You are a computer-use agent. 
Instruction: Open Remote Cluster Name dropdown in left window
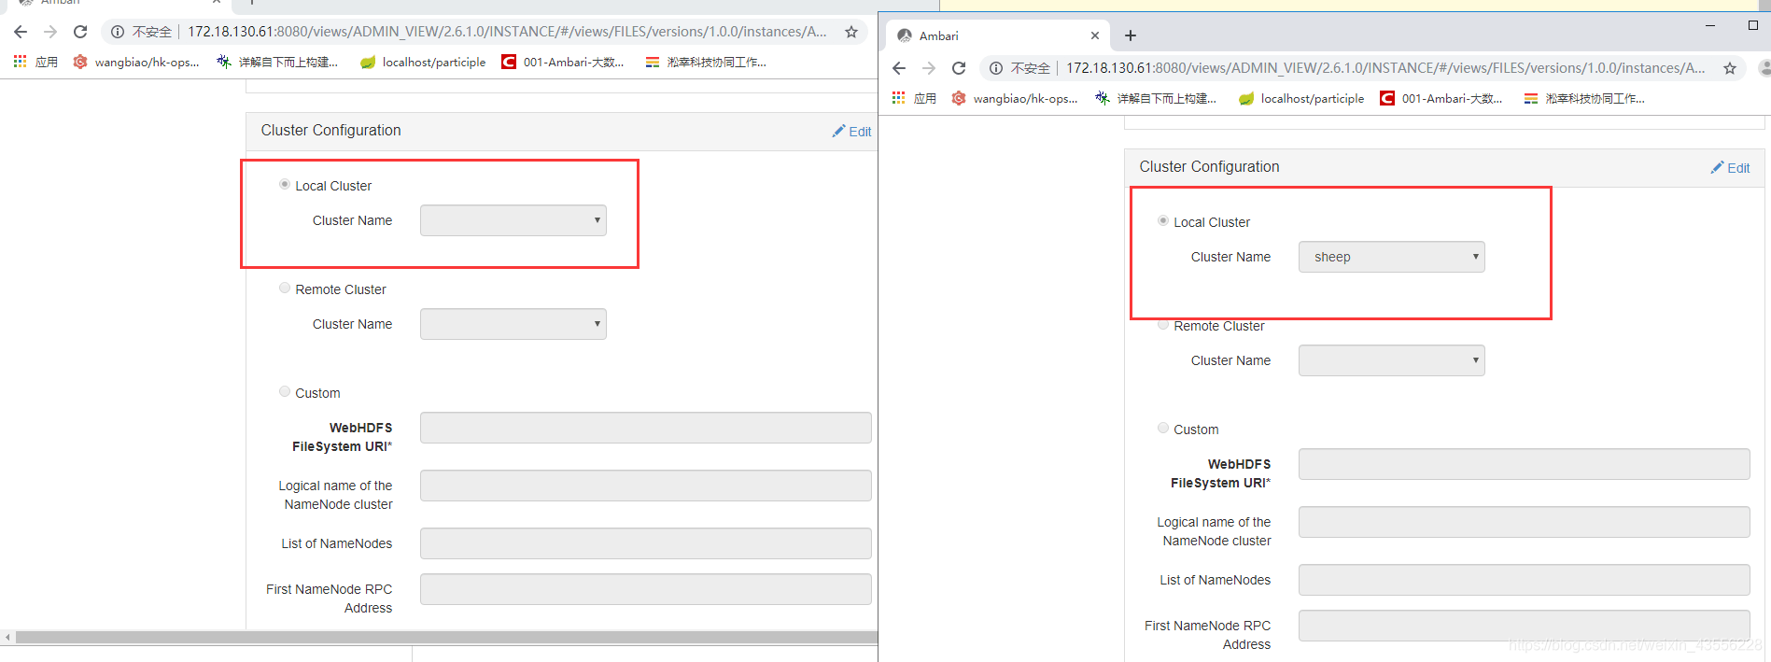tap(513, 324)
